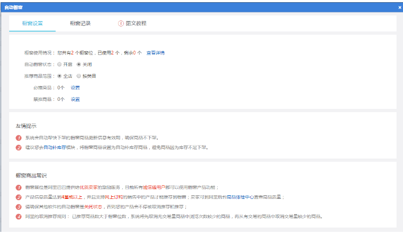Image resolution: width=403 pixels, height=234 pixels.
Task: Switch to the 橱窗设置 tab
Action: click(x=32, y=24)
